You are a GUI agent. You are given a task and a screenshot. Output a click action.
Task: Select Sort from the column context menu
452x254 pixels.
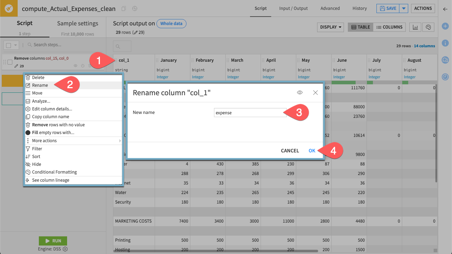click(36, 156)
